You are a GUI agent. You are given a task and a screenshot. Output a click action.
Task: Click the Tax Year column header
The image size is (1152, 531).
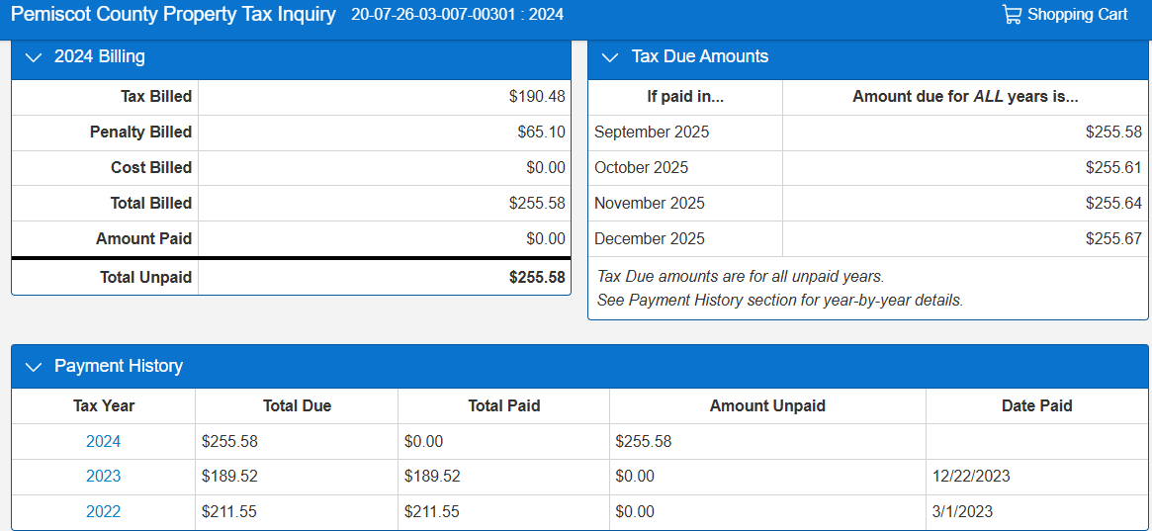pyautogui.click(x=104, y=405)
